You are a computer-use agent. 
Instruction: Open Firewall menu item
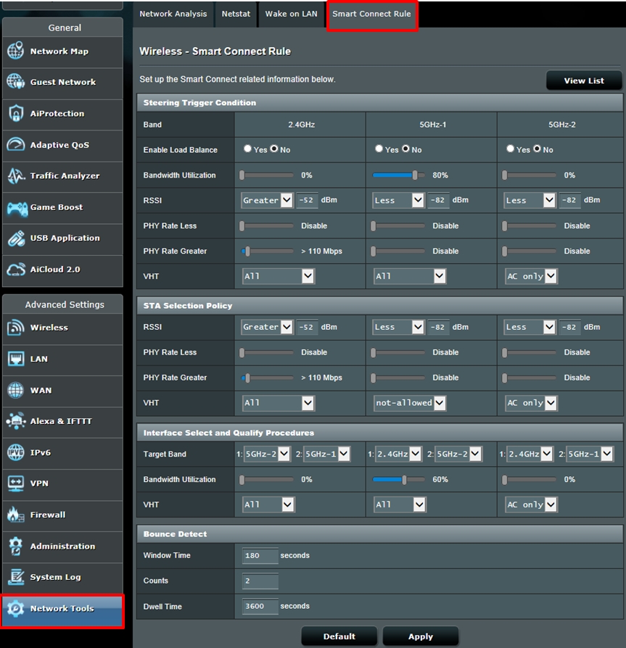pyautogui.click(x=63, y=515)
